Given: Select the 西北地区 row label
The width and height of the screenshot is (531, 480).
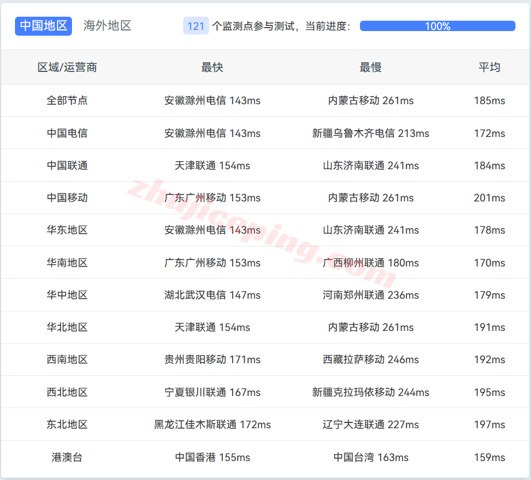Looking at the screenshot, I should 67,393.
